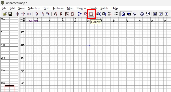Click the Select Inside tool icon
This screenshot has height=92, width=171.
72,14
